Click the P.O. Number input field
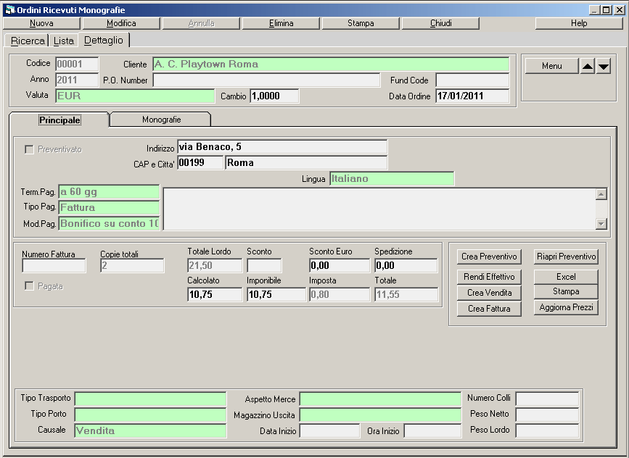 point(266,80)
